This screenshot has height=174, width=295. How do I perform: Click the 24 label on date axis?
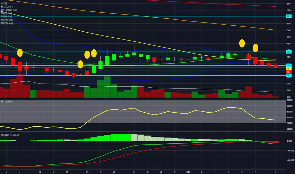pyautogui.click(x=134, y=172)
